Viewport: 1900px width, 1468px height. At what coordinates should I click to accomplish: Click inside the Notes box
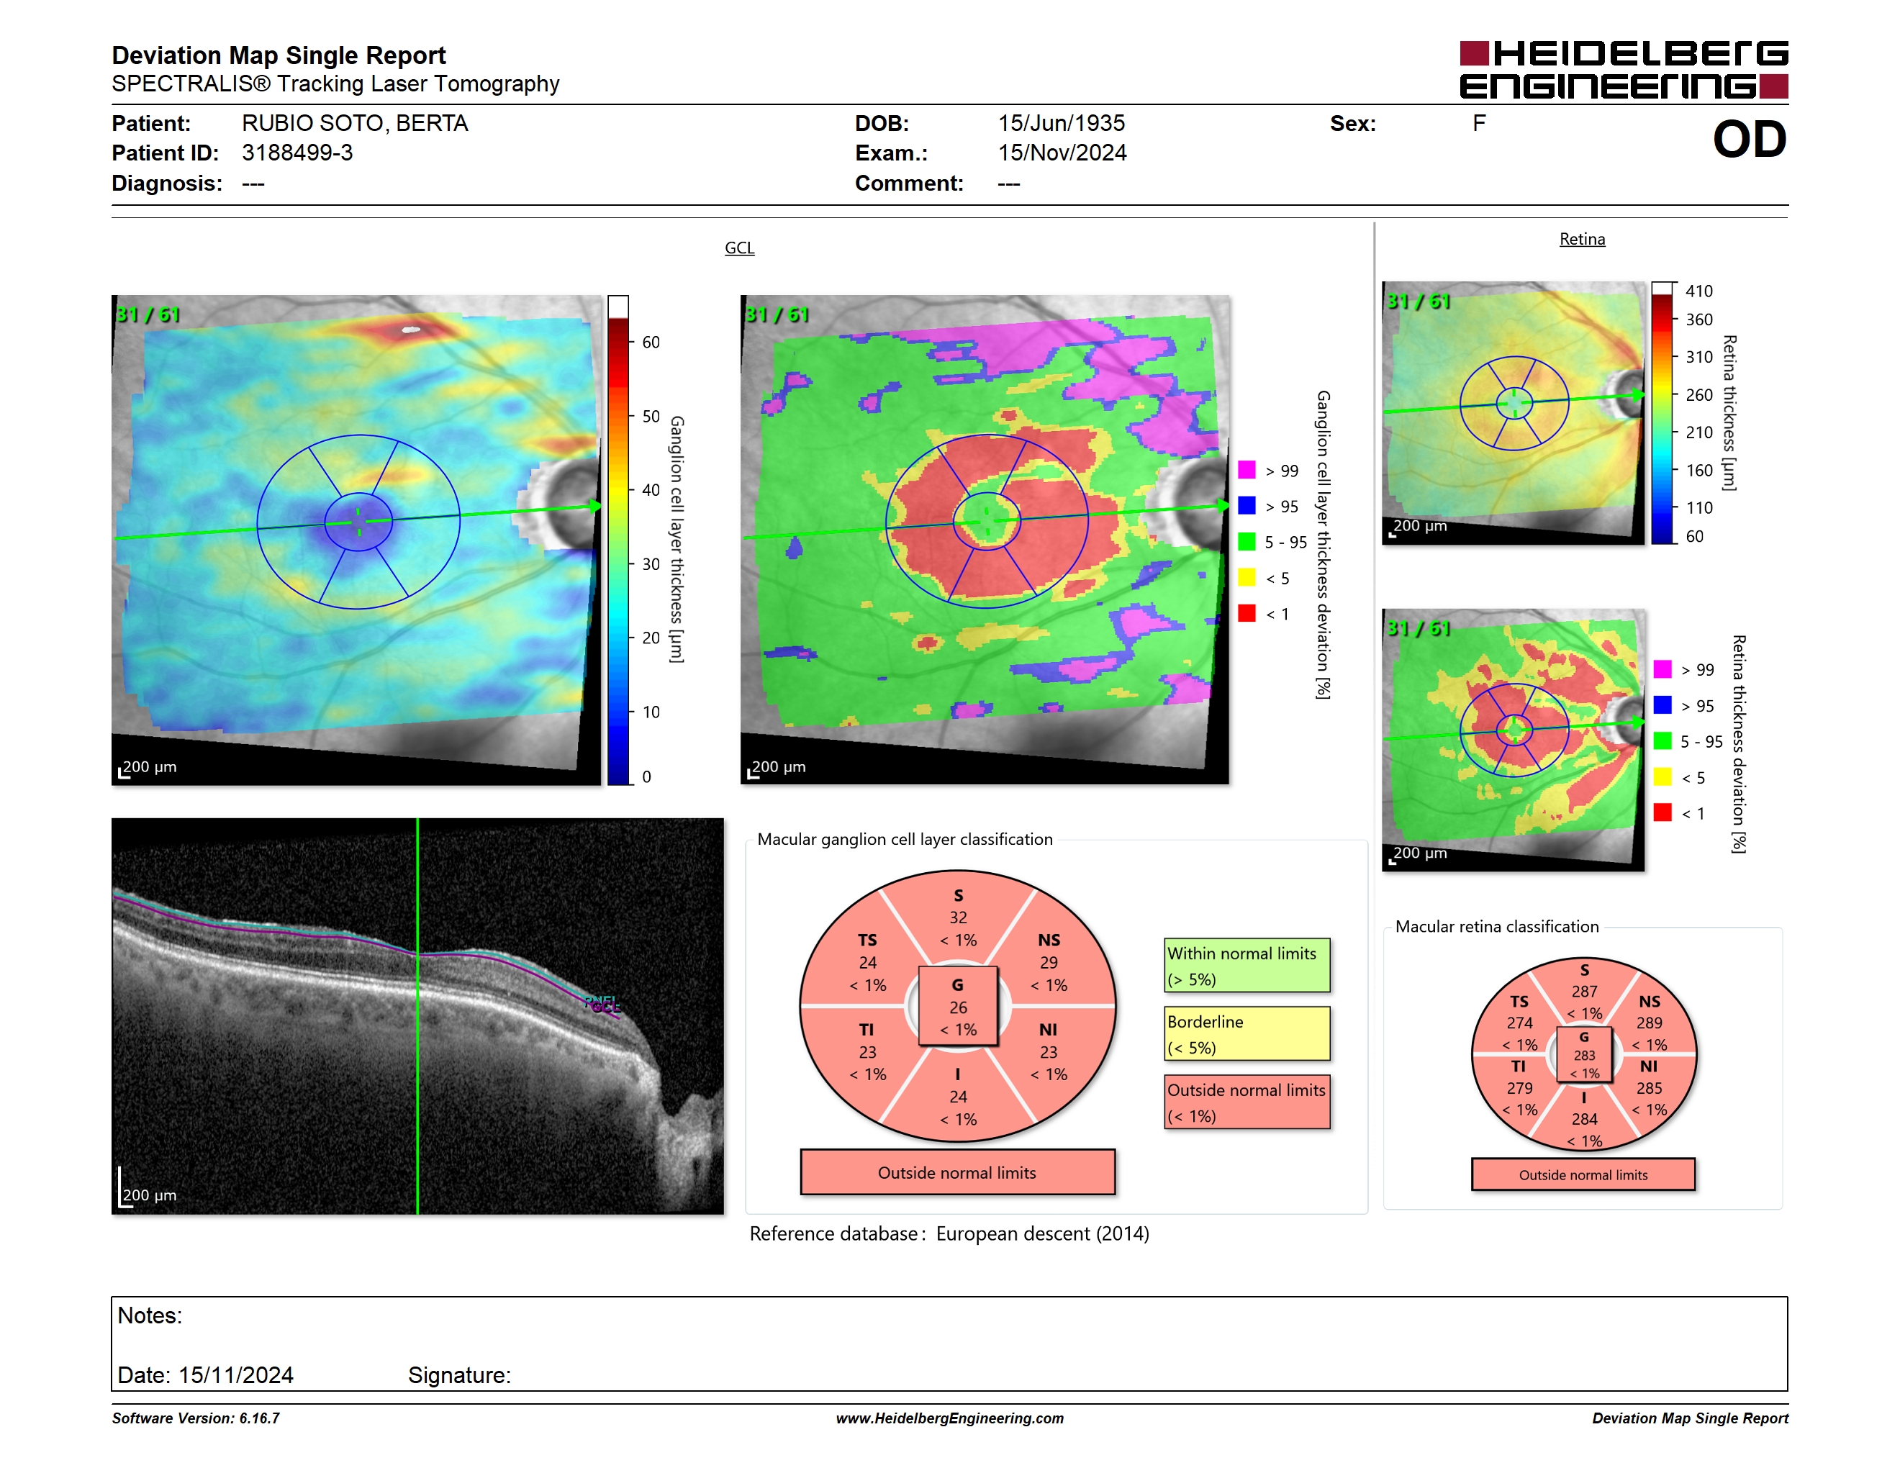[x=949, y=1344]
